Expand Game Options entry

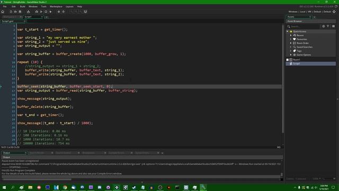click(291, 55)
